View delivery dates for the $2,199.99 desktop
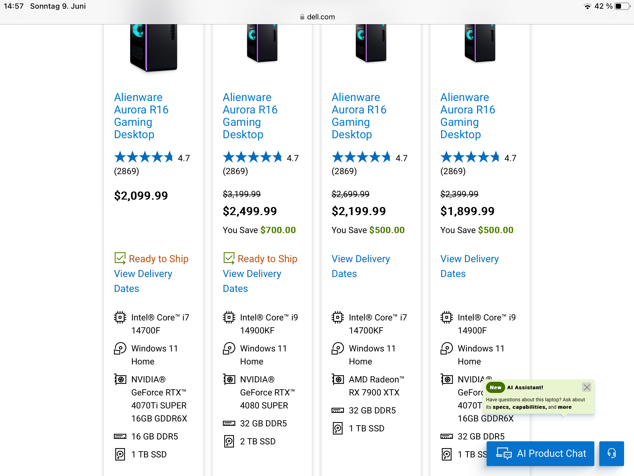The image size is (634, 476). click(x=361, y=266)
